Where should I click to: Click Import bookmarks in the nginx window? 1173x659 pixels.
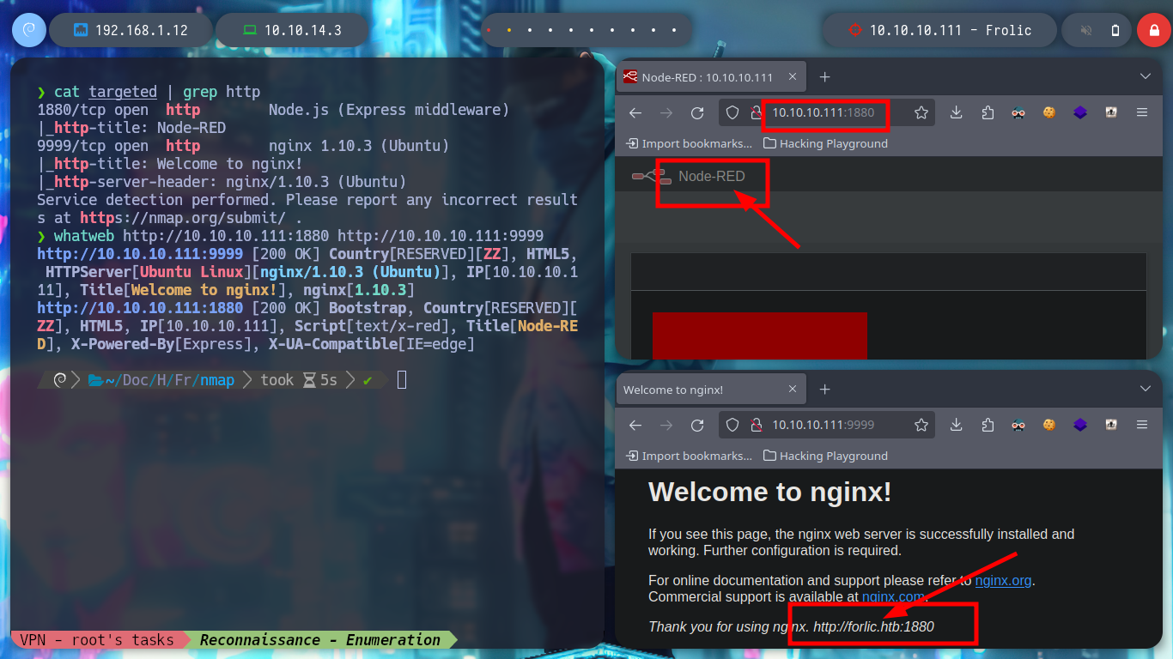[689, 456]
